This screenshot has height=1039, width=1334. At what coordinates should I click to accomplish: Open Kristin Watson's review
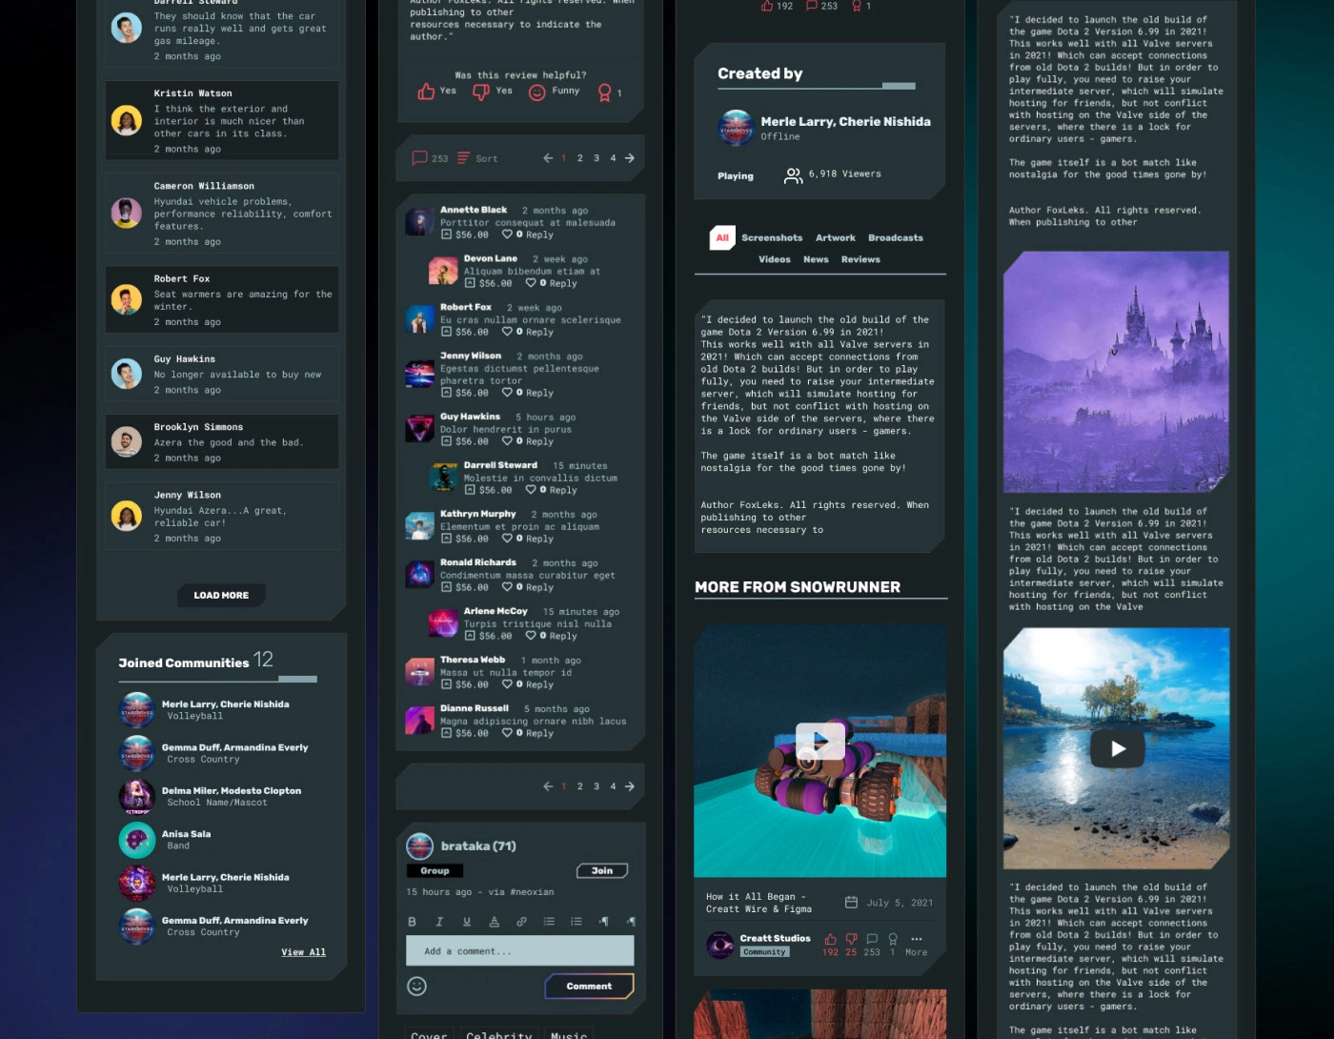pos(222,120)
